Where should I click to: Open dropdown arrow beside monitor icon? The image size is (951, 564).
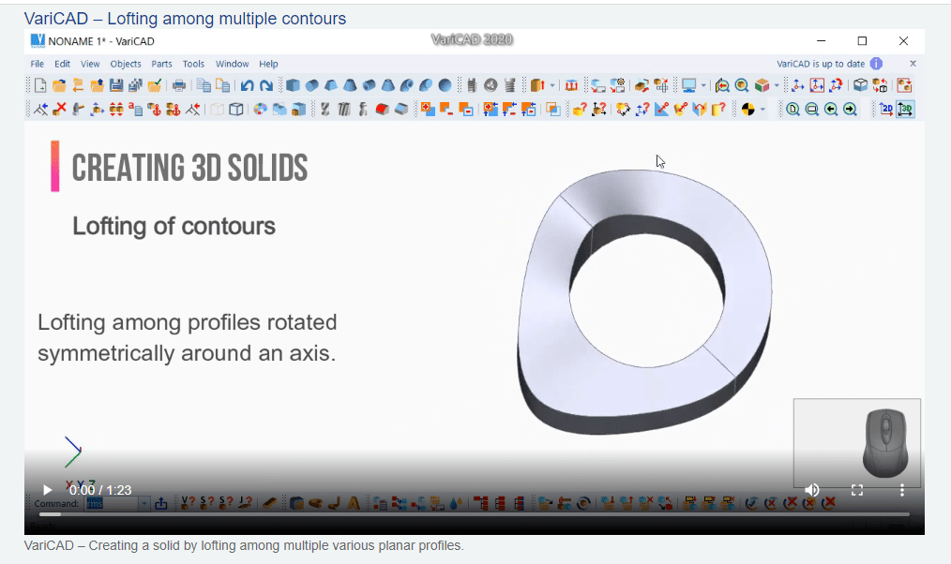(703, 85)
